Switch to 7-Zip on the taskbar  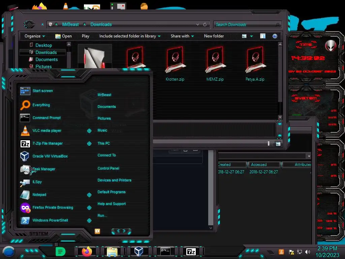pos(191,252)
